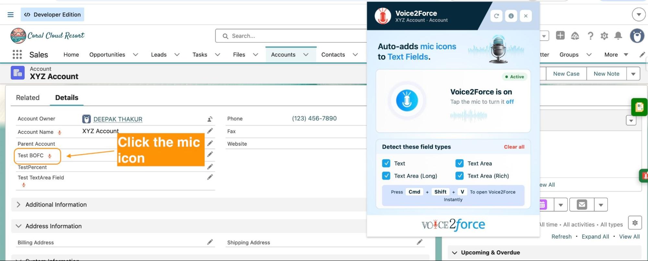
Task: Open the dropdown beside the email button
Action: pyautogui.click(x=601, y=205)
